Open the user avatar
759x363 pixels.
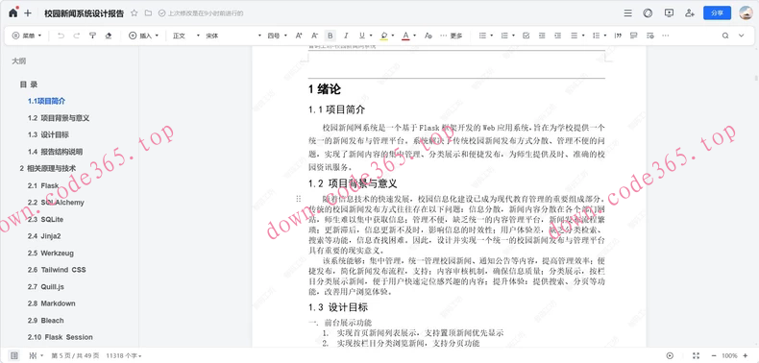coord(746,13)
